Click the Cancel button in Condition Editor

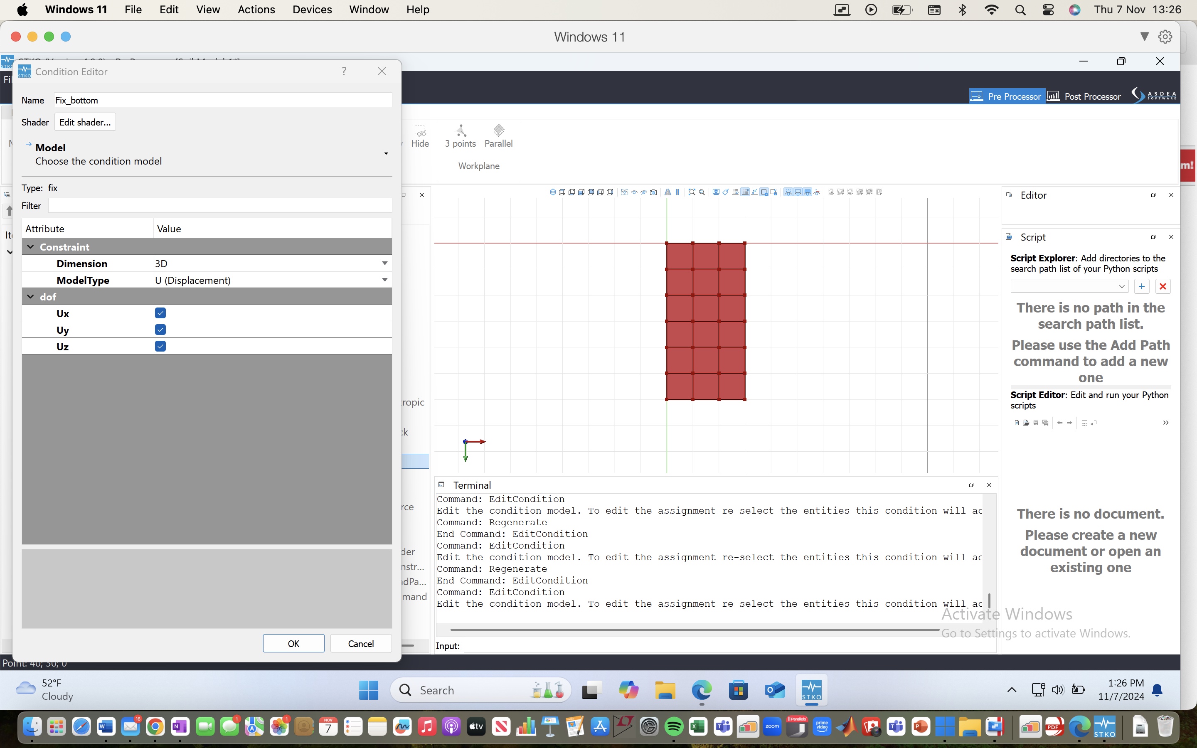coord(361,643)
